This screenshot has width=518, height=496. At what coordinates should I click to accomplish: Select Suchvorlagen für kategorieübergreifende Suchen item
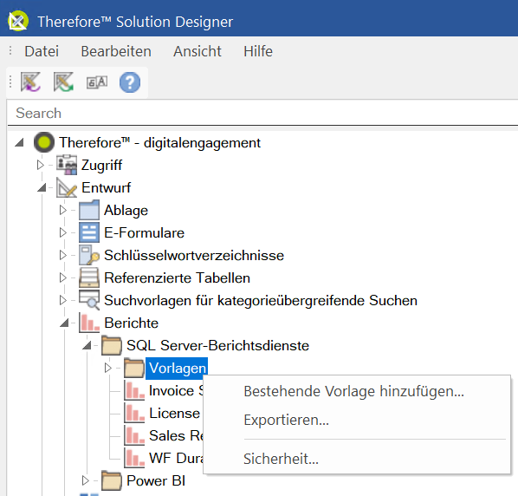pyautogui.click(x=261, y=300)
